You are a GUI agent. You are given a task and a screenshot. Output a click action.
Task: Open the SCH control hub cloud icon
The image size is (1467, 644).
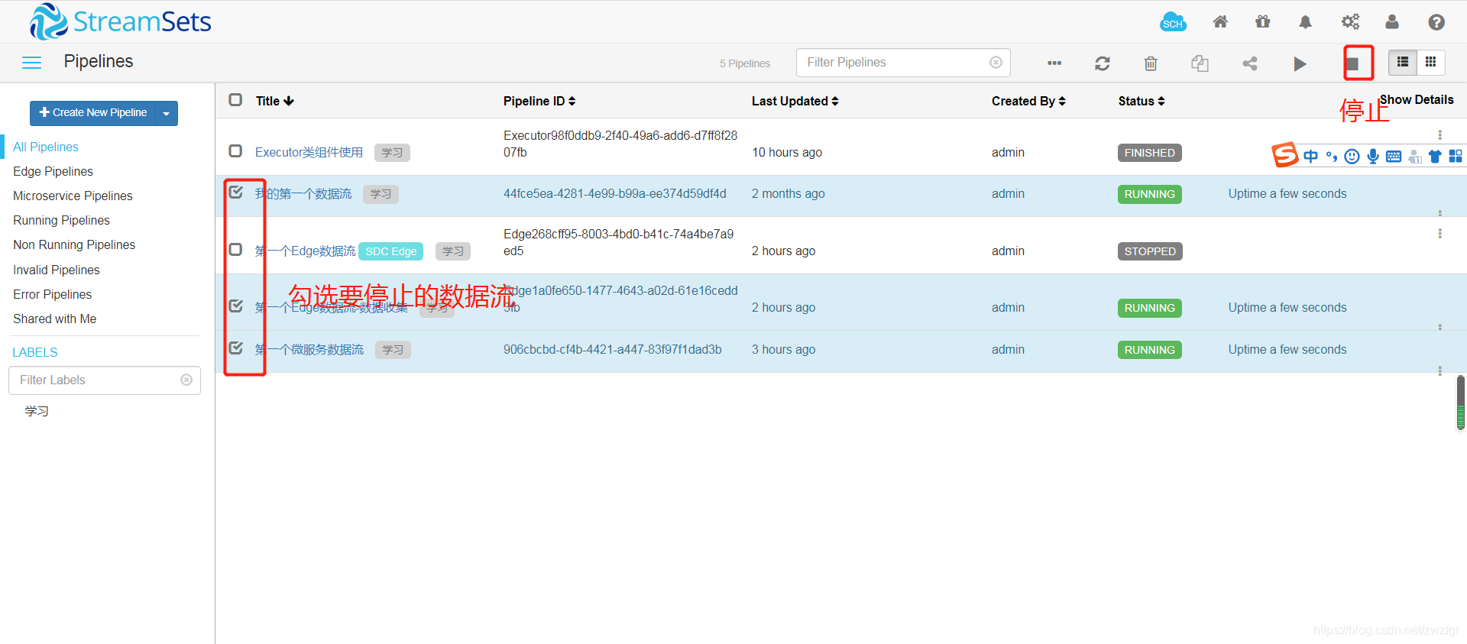tap(1173, 22)
